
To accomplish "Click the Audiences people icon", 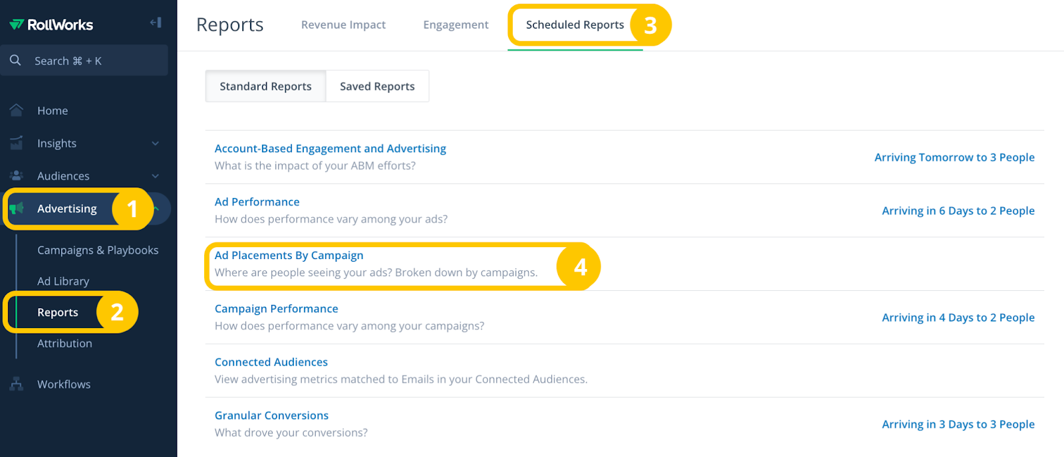I will pos(17,175).
